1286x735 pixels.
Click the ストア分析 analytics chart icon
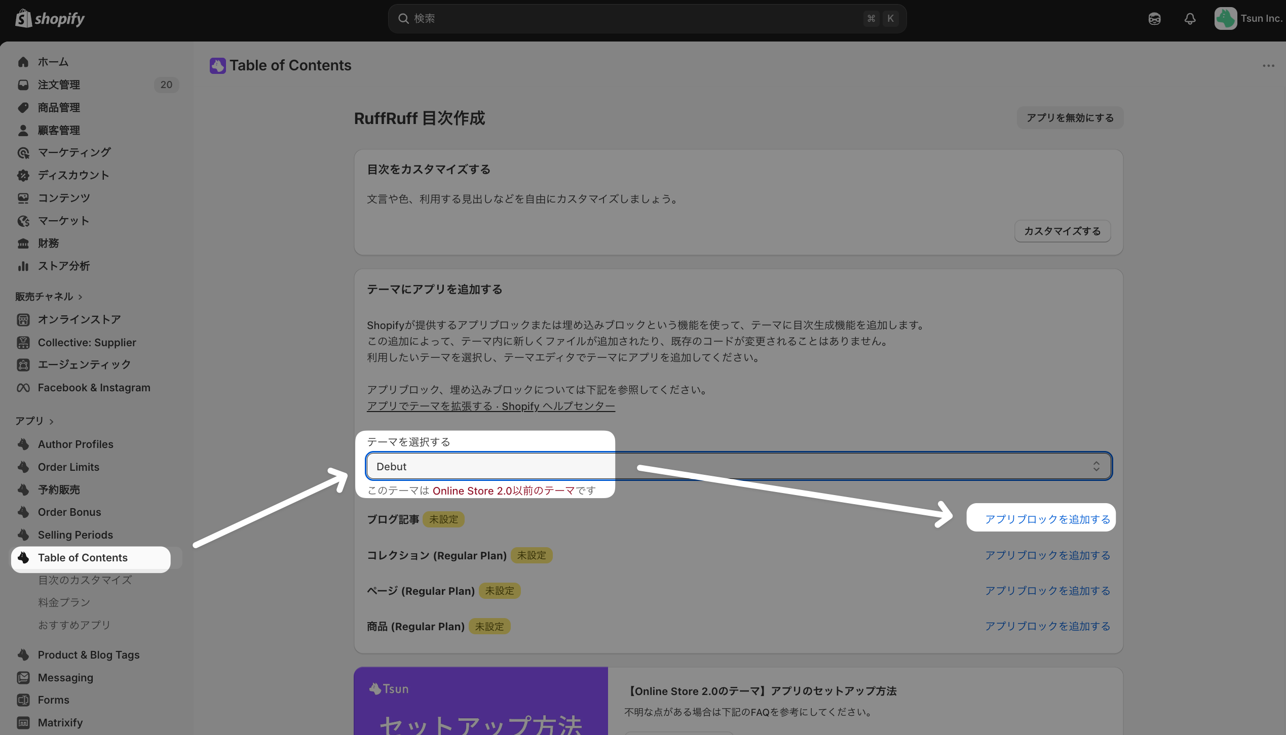click(23, 266)
